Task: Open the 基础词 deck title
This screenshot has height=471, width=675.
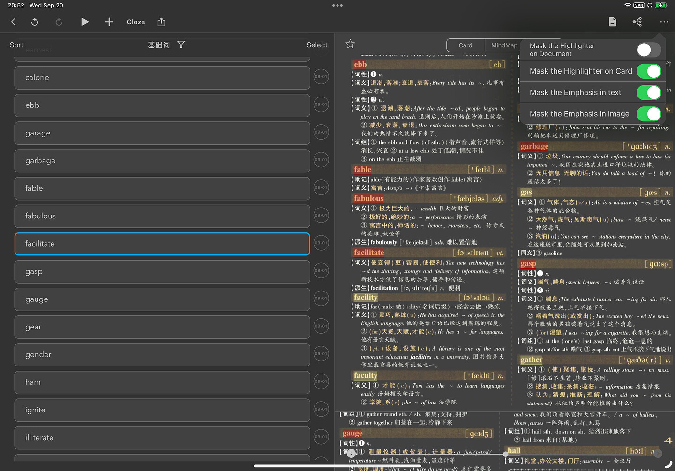Action: (158, 45)
